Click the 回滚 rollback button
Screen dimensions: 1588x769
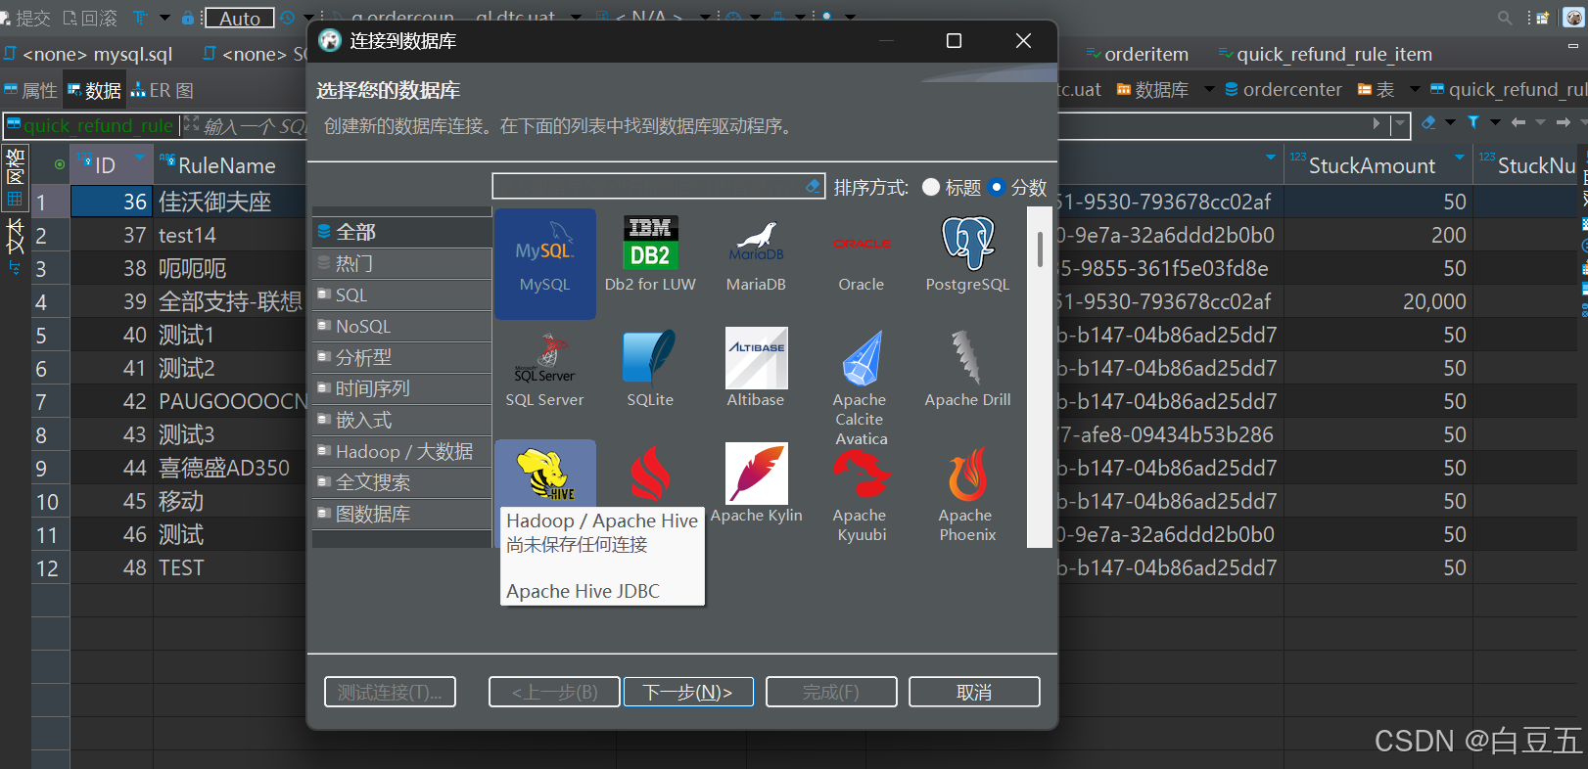click(90, 18)
